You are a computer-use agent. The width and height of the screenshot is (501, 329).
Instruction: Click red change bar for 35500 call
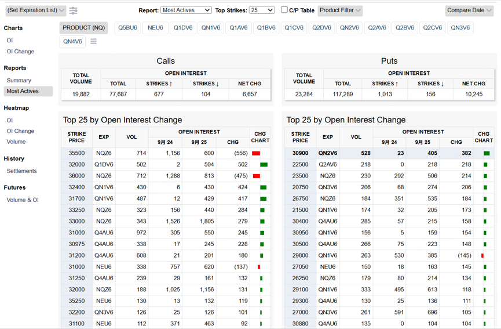(256, 153)
